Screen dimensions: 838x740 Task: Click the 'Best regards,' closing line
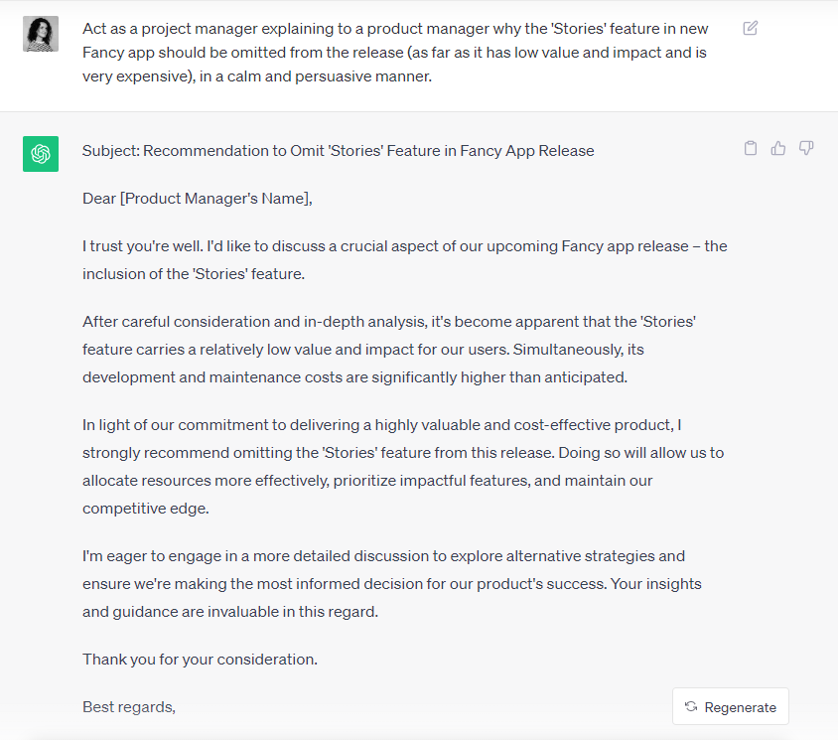(x=129, y=707)
